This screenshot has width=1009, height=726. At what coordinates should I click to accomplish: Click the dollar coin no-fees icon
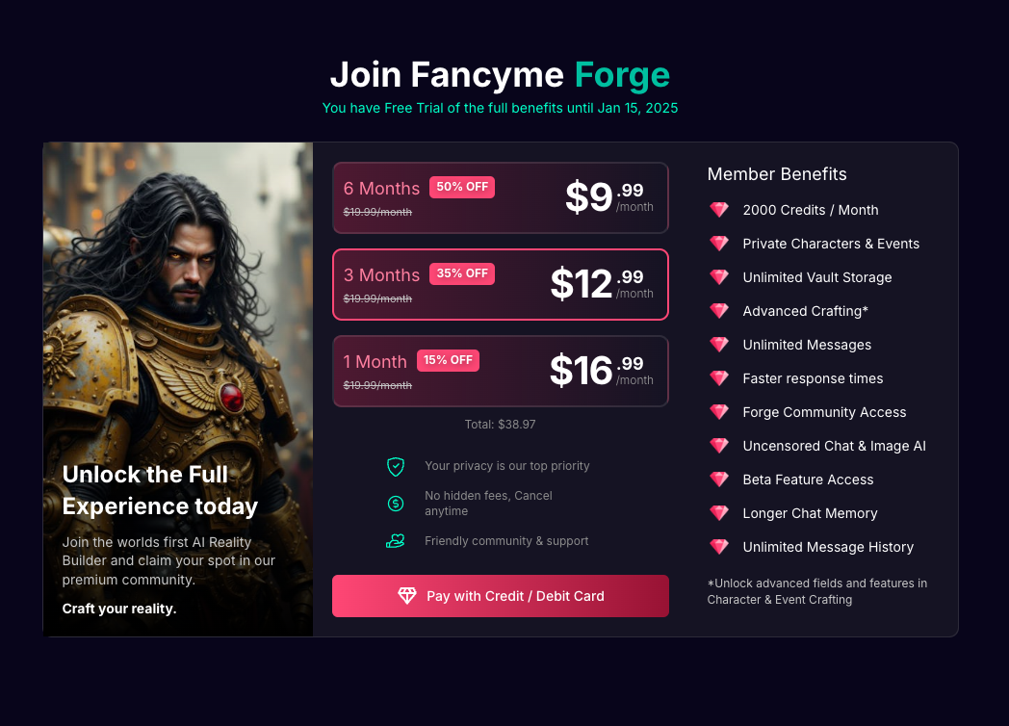coord(396,504)
